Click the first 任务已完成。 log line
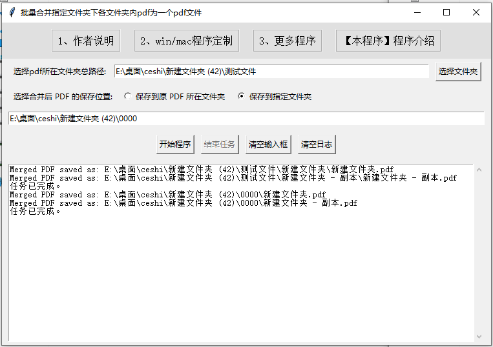 coord(35,186)
